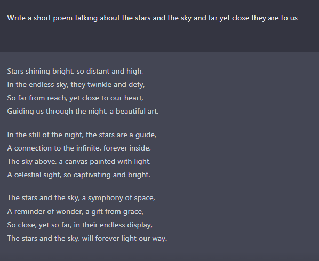Screen dimensions: 319x261
Task: Click the line 'Guiding us through the night, a beautiful art'
Action: click(x=83, y=112)
